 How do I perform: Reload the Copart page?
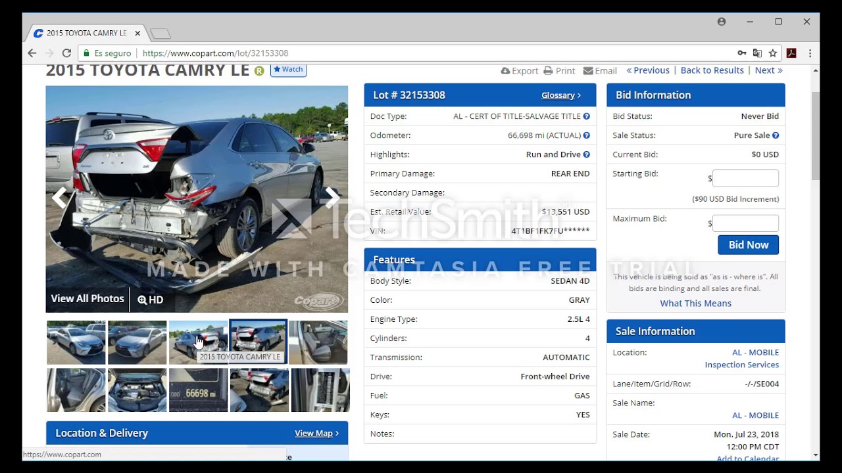click(x=66, y=53)
